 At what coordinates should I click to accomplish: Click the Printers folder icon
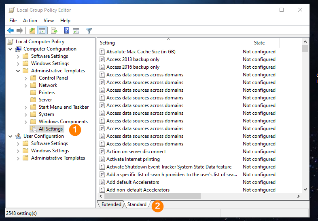click(33, 93)
